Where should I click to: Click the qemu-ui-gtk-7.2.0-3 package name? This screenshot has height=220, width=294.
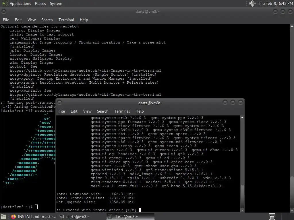tap(181, 154)
